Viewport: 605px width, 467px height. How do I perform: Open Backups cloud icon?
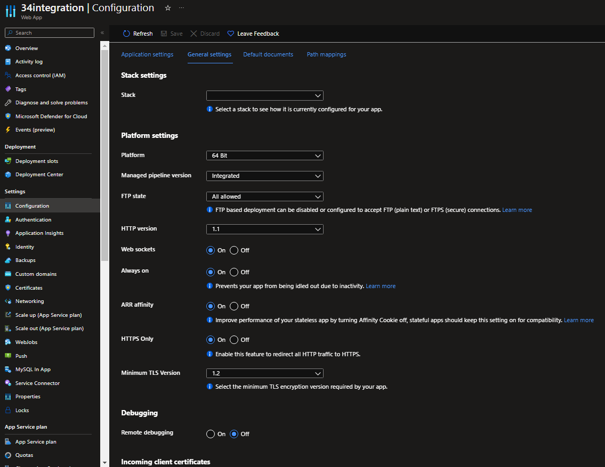click(7, 260)
